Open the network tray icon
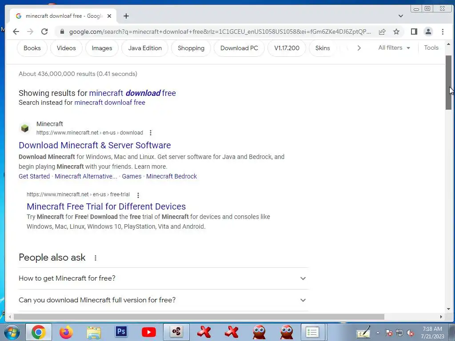The image size is (455, 341). [x=399, y=333]
